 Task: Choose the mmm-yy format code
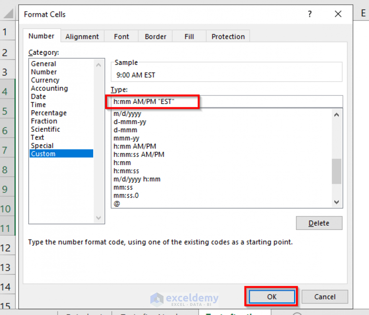(222, 138)
